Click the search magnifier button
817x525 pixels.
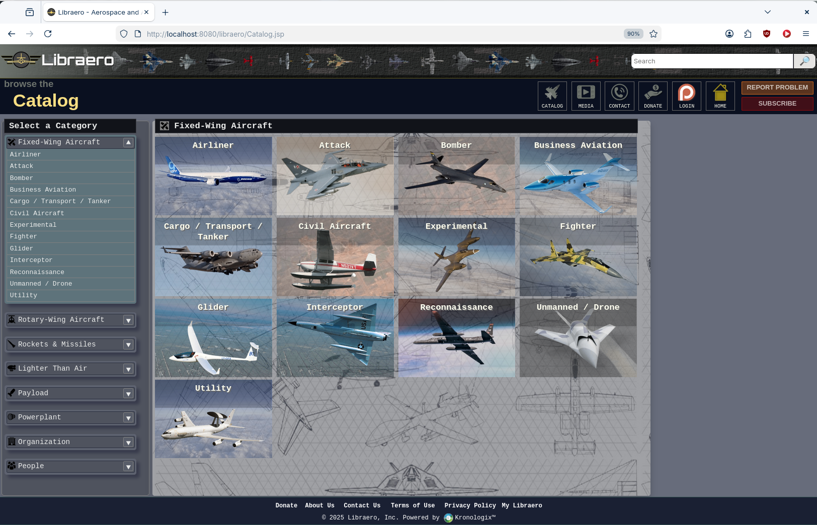click(804, 61)
